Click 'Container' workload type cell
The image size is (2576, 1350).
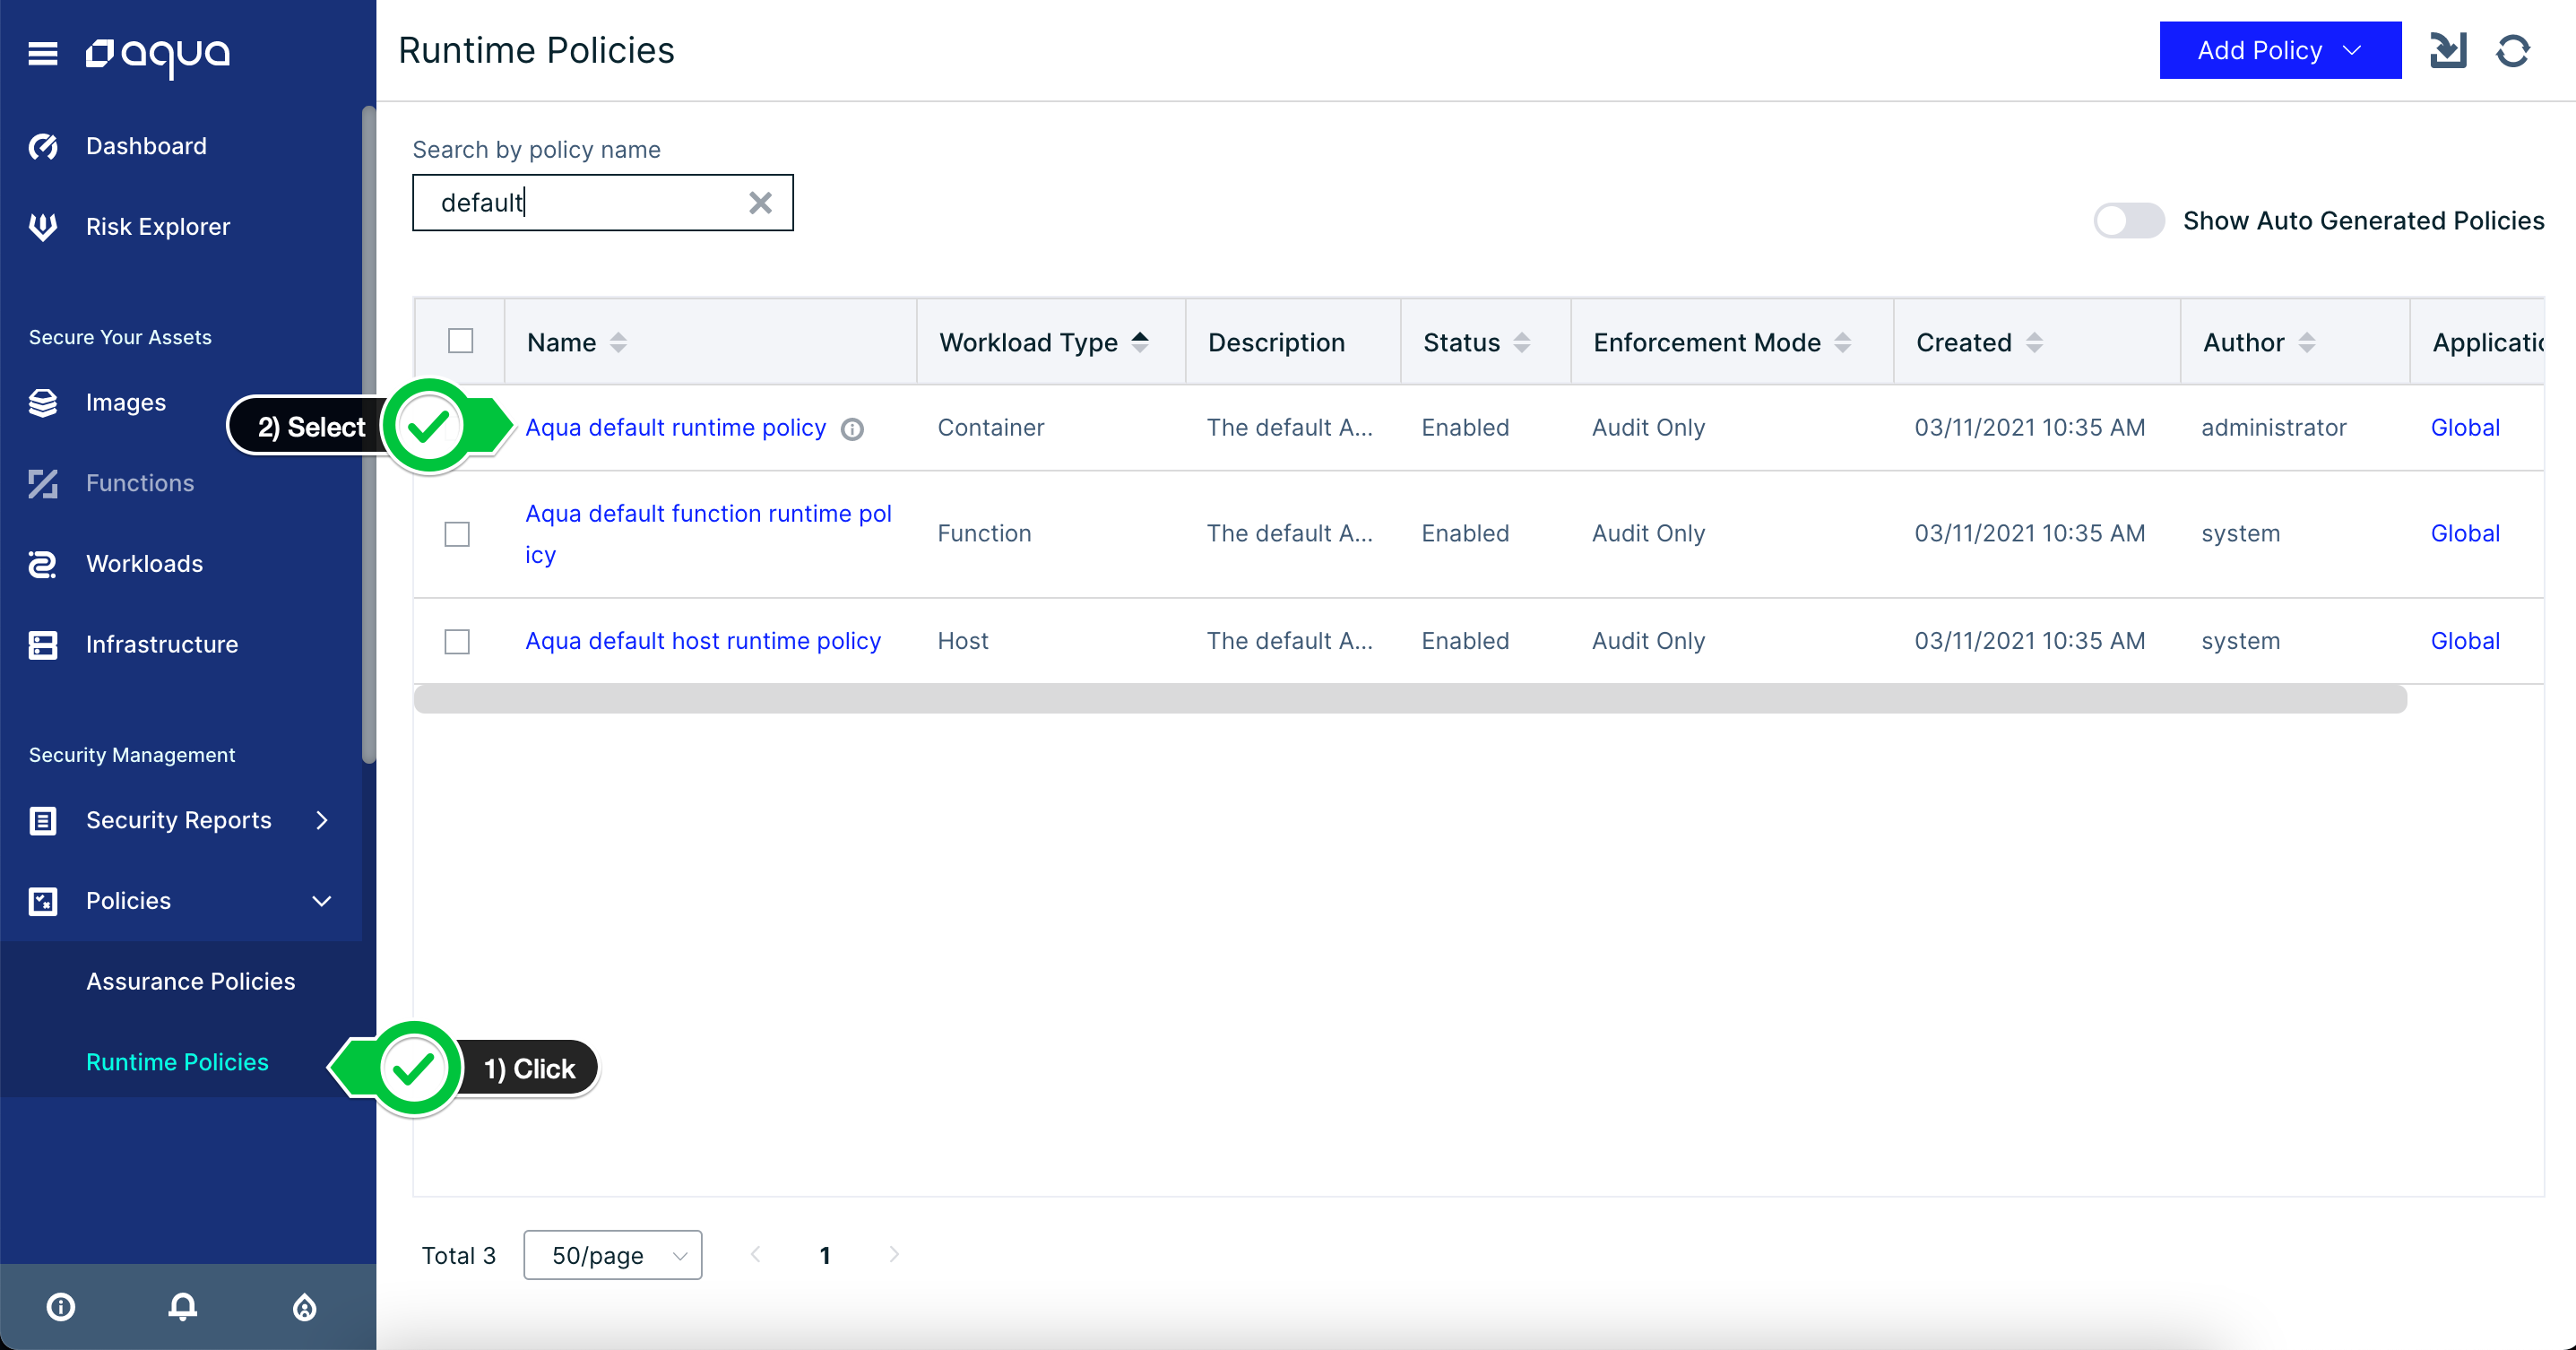coord(991,428)
